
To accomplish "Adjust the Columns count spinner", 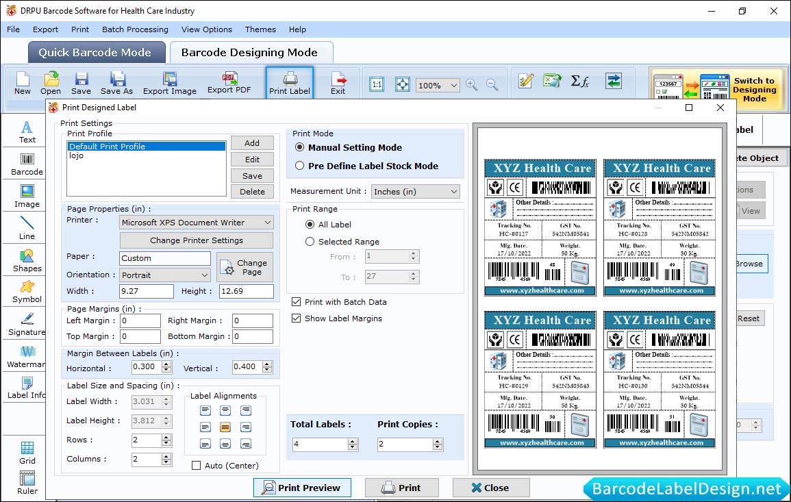I will [166, 459].
